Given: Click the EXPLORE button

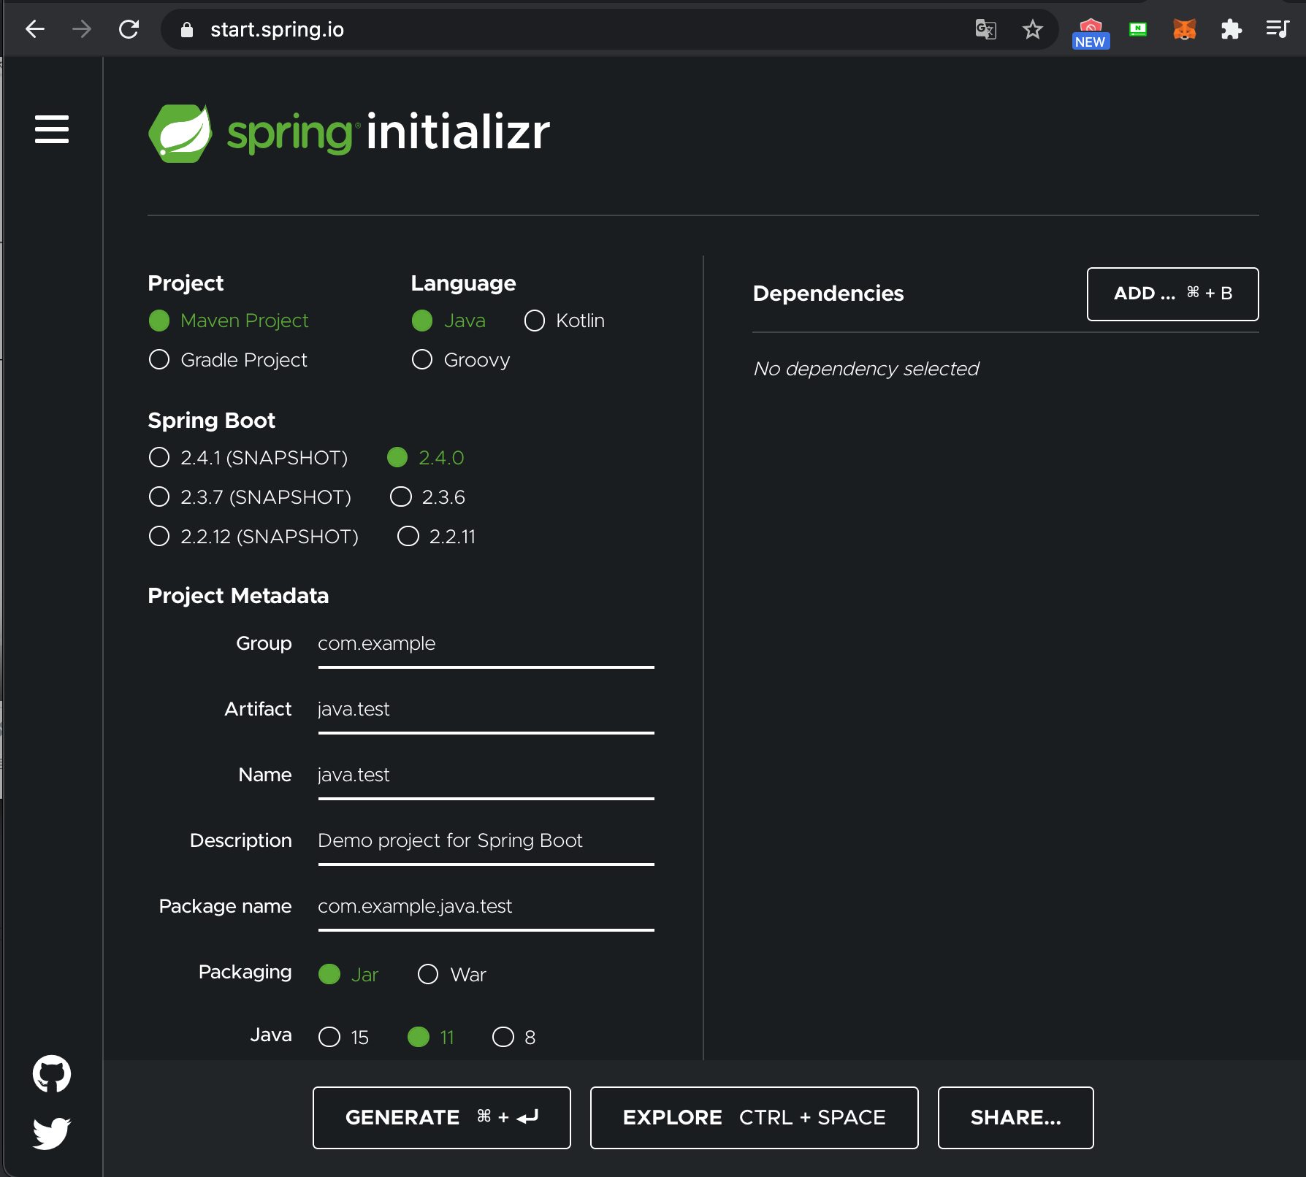Looking at the screenshot, I should (x=754, y=1118).
